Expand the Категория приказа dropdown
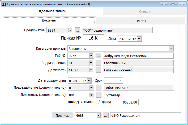Screen dimensions: 188x125 tap(171, 49)
